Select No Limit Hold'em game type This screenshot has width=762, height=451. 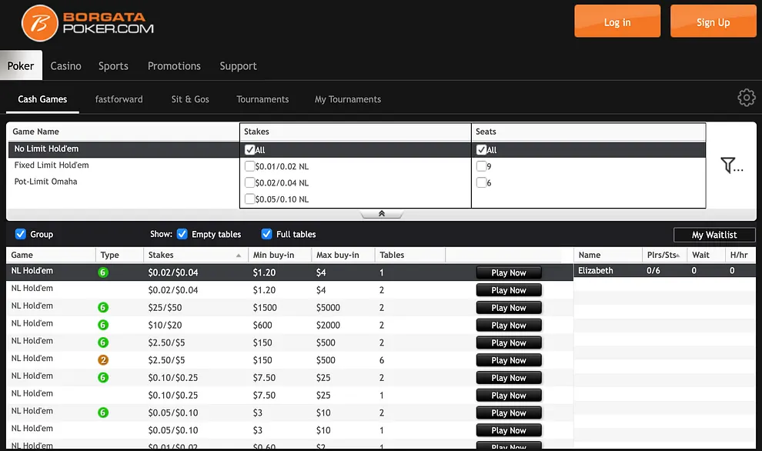click(x=124, y=149)
